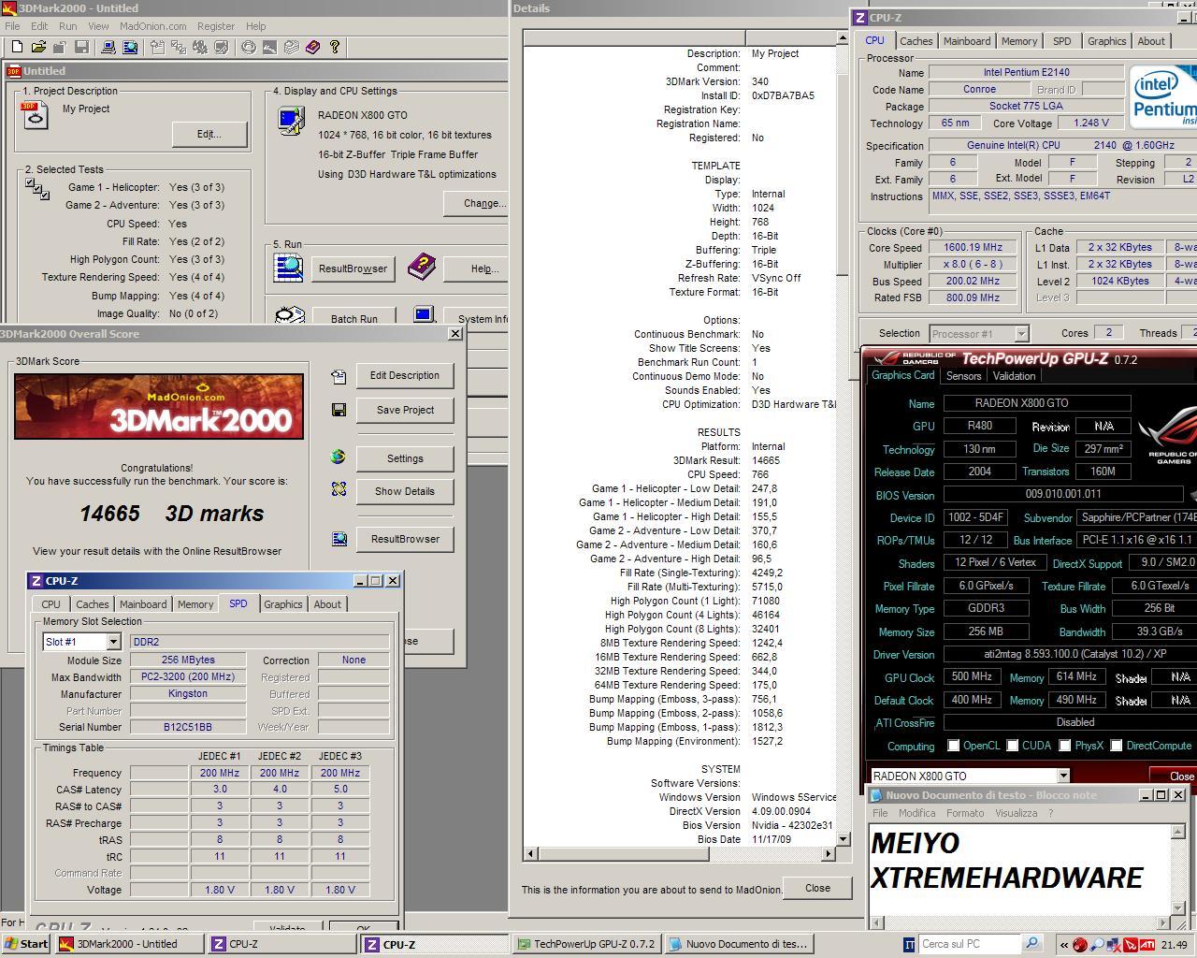1197x958 pixels.
Task: Open the Register menu
Action: point(216,26)
